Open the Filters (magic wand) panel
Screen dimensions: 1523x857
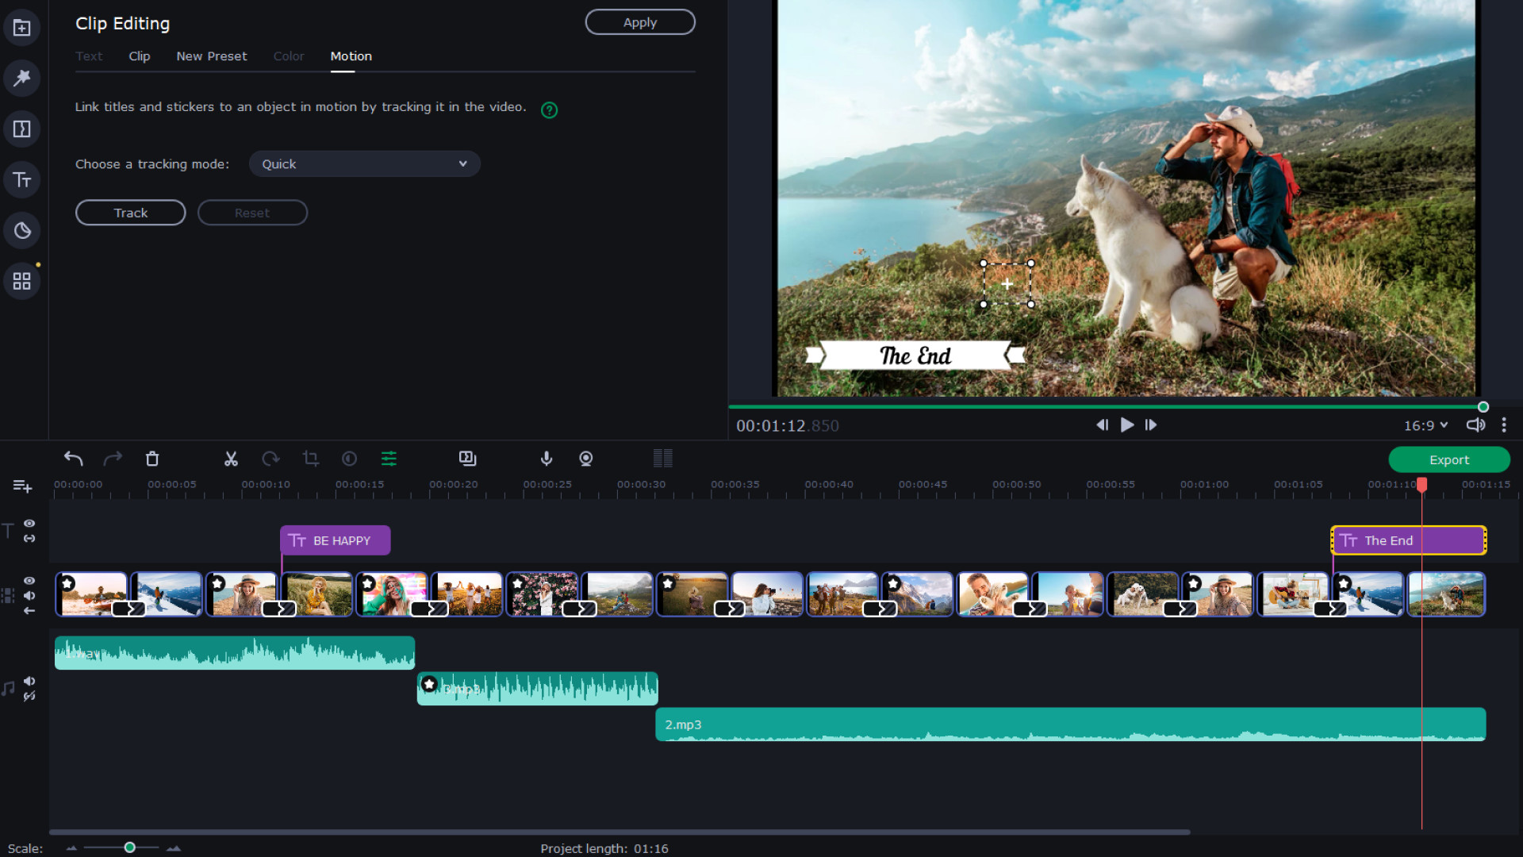[21, 79]
